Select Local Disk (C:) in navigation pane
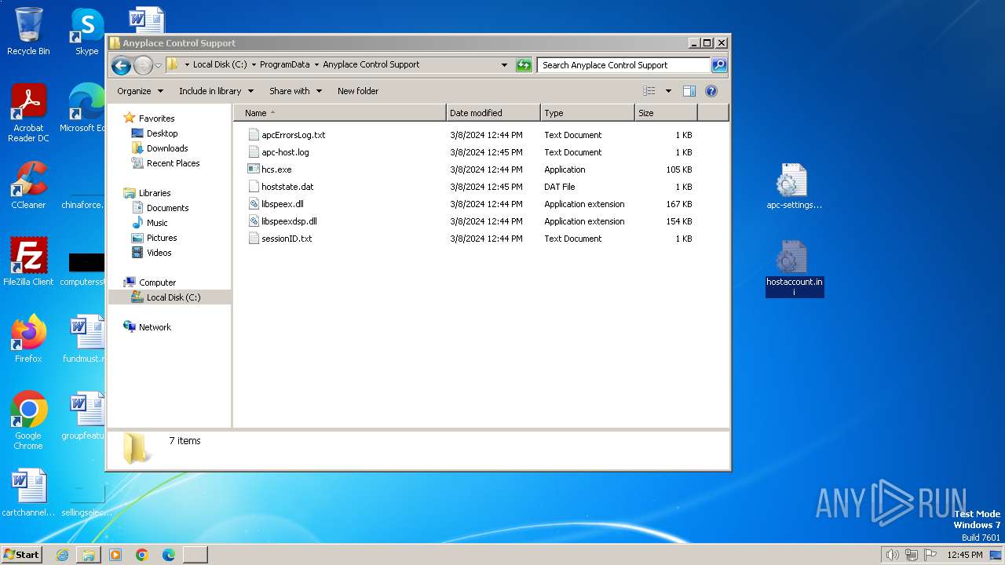This screenshot has height=565, width=1005. (174, 297)
